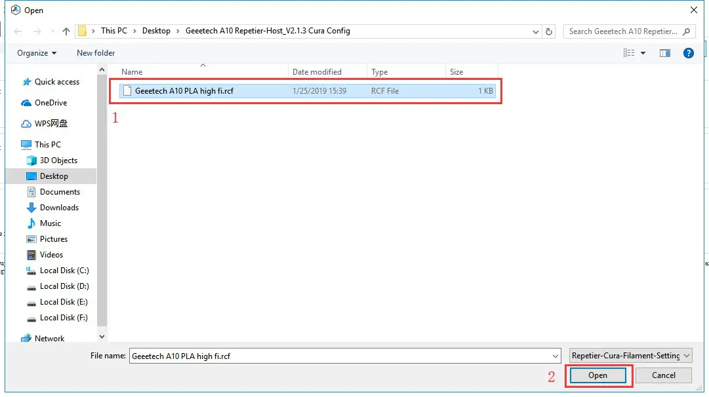709x397 pixels.
Task: Open the Organize menu
Action: click(37, 53)
